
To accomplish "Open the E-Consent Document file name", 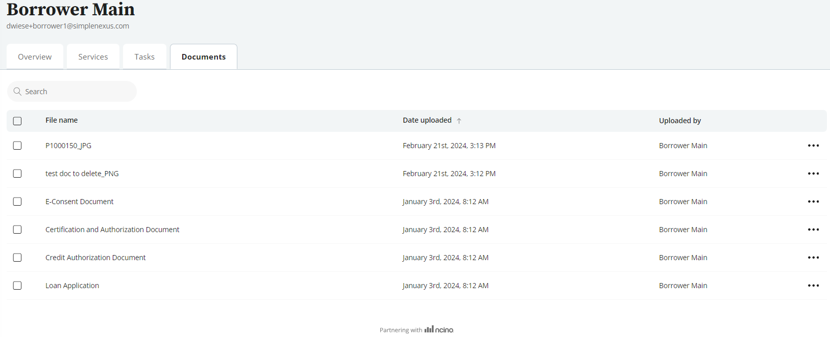I will point(80,202).
